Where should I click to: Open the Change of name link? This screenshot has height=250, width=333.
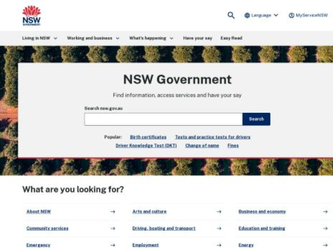(x=202, y=146)
